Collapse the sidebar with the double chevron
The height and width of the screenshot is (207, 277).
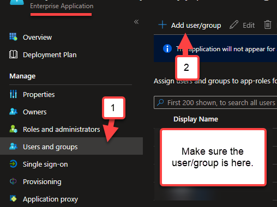pos(136,22)
